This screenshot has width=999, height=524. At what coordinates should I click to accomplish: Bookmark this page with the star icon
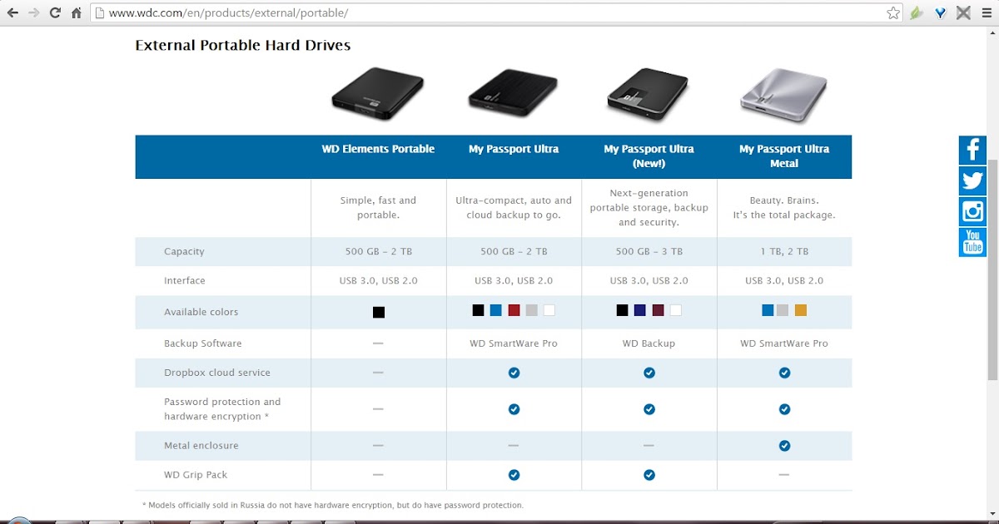[893, 13]
